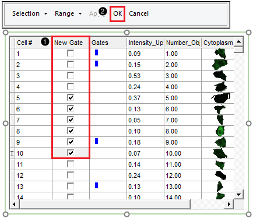The image size is (253, 218).
Task: Select intensity value 0.18 in row 9
Action: coord(134,142)
